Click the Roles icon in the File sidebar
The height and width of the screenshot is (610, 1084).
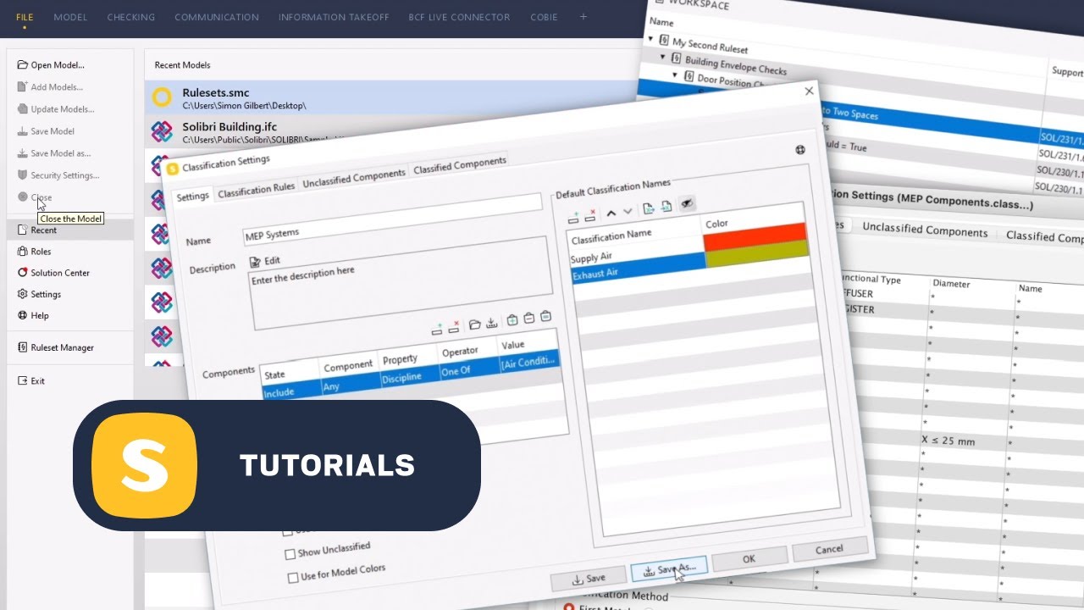(23, 251)
